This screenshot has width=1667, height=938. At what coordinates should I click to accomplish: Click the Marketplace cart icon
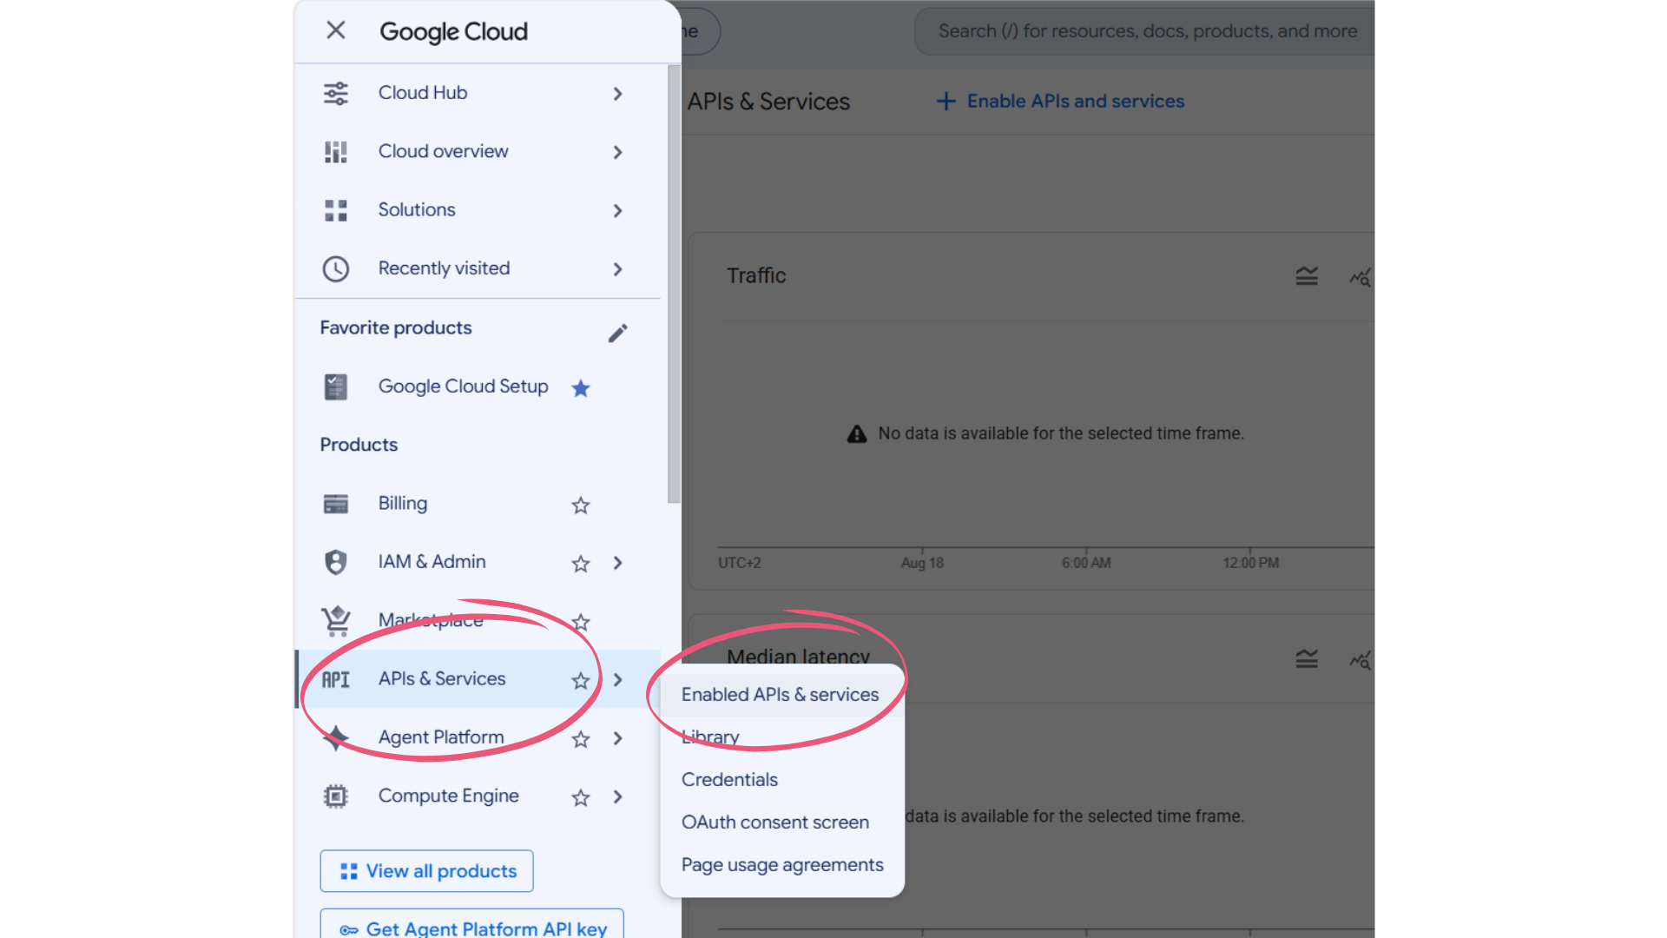(x=336, y=621)
